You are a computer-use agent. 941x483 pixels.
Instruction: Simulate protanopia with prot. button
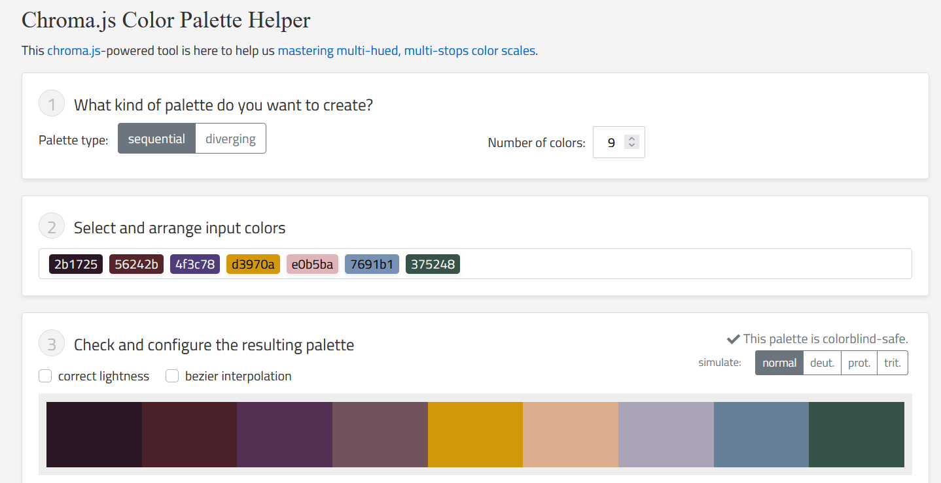tap(859, 363)
